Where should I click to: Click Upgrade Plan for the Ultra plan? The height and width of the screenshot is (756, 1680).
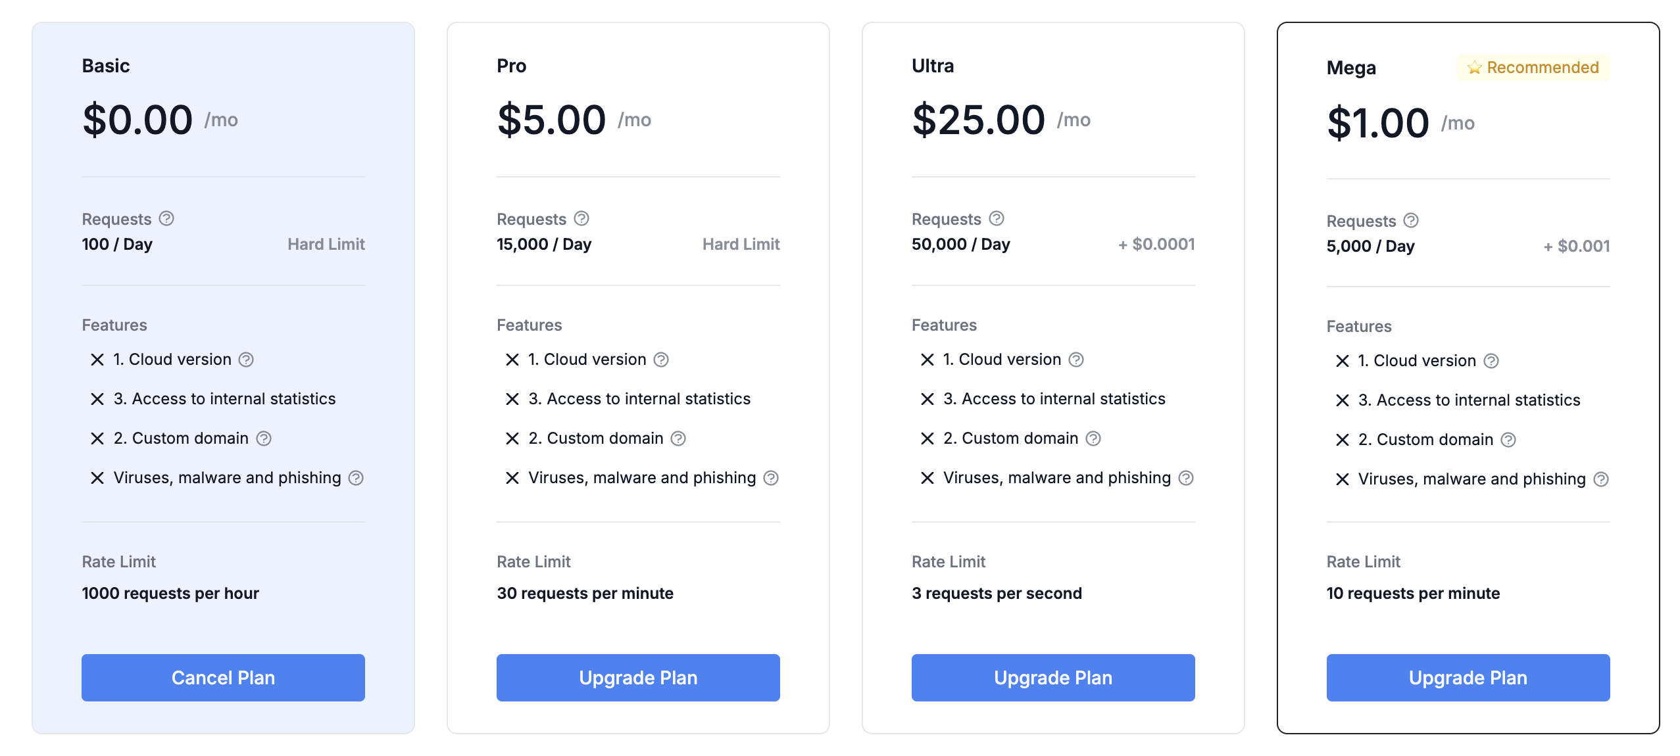(1053, 677)
